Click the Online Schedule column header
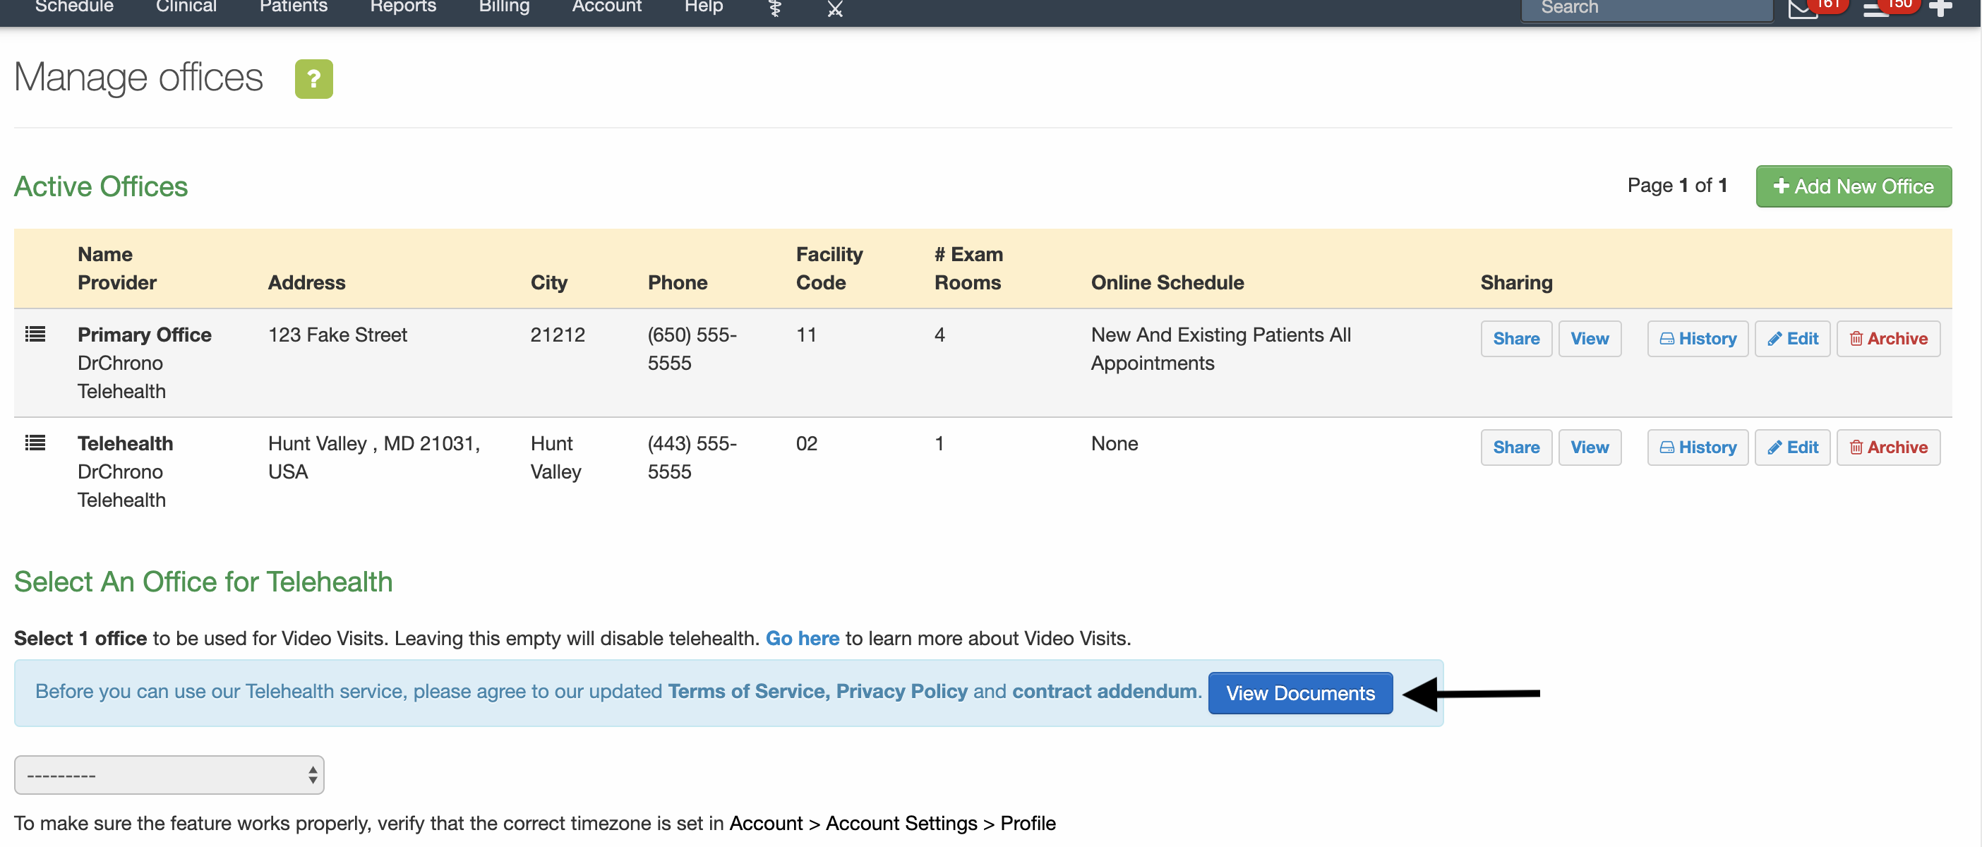Viewport: 1982px width, 847px height. pyautogui.click(x=1167, y=282)
